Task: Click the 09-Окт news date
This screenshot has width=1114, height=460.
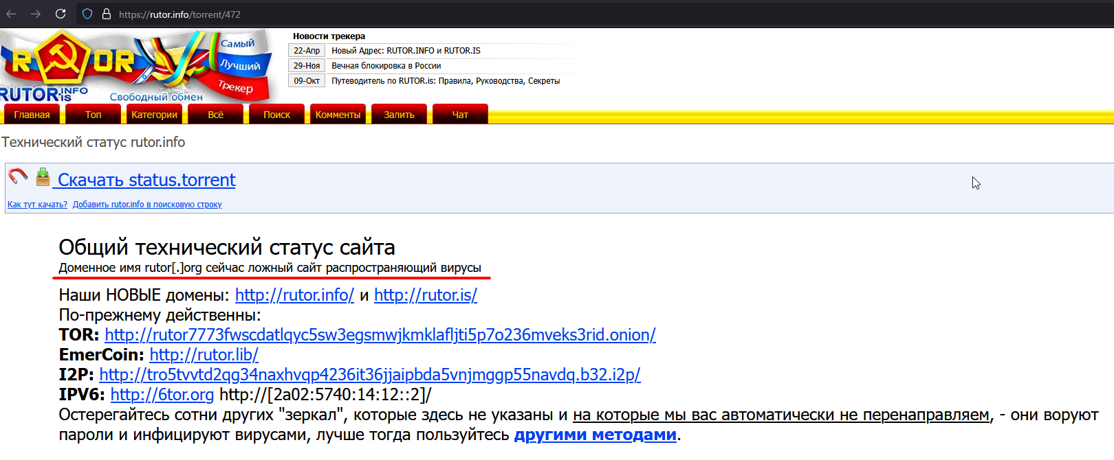Action: [307, 81]
